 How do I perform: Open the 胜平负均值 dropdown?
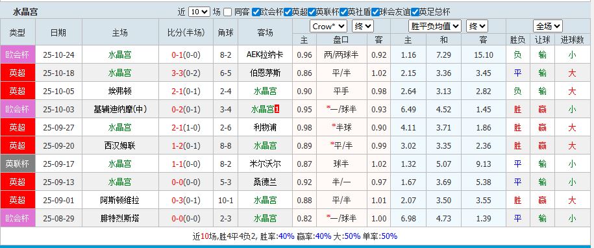pos(435,26)
